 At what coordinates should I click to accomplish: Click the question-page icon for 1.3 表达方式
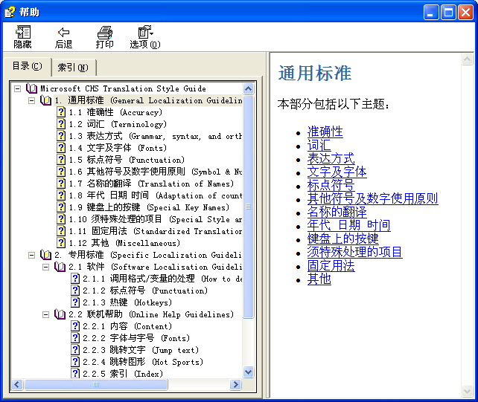[61, 136]
